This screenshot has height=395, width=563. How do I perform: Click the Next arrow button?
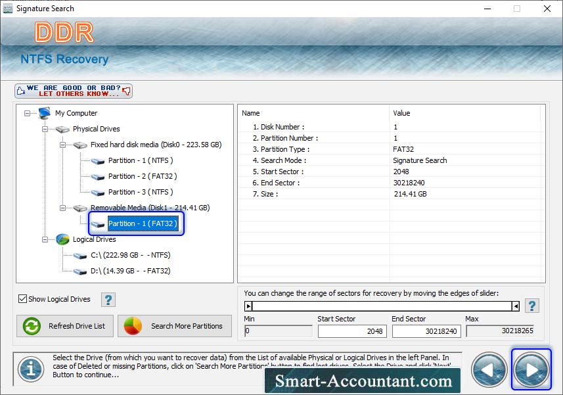pos(531,369)
